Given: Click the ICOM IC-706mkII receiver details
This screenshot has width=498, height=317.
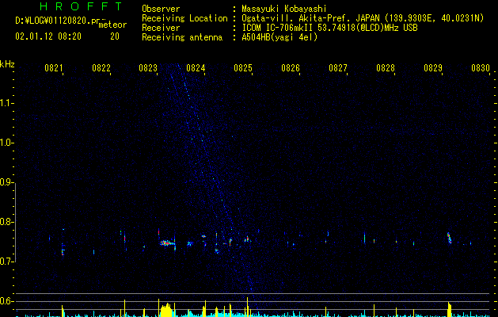Looking at the screenshot, I should [329, 28].
